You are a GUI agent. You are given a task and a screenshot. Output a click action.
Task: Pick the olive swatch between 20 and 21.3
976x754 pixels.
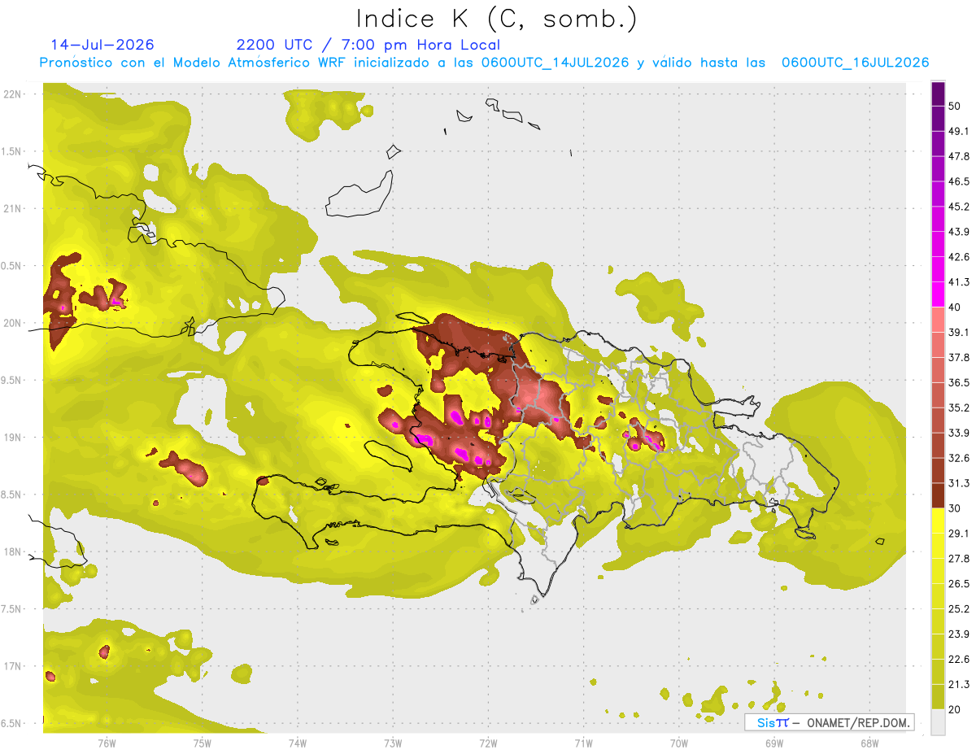click(938, 696)
